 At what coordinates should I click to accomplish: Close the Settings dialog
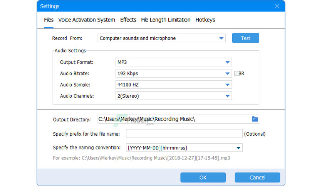(x=277, y=6)
